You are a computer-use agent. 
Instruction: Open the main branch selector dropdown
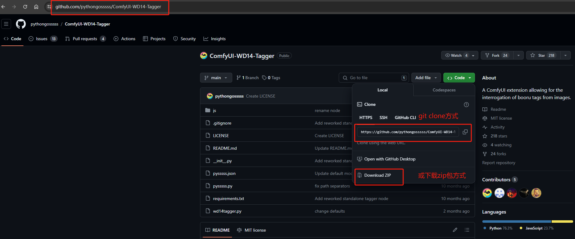[216, 78]
